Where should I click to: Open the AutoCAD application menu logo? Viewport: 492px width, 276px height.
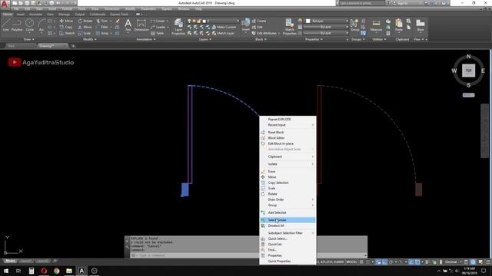click(5, 4)
